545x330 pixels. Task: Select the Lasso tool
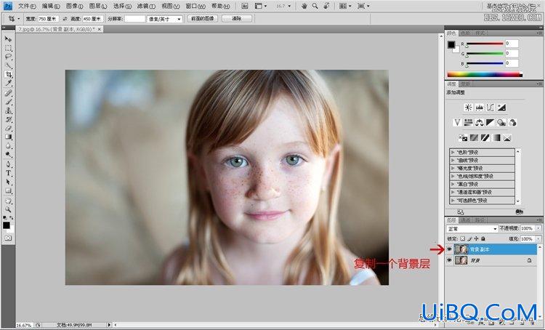click(x=8, y=57)
